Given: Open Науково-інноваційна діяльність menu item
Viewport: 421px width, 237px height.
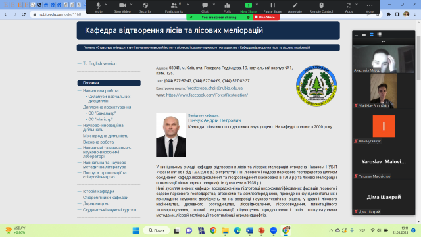Looking at the screenshot, I should (103, 127).
